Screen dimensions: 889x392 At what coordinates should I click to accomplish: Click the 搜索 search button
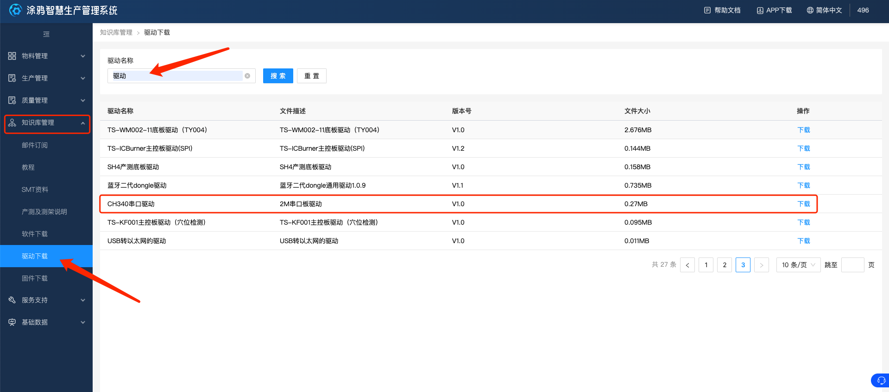pyautogui.click(x=278, y=76)
